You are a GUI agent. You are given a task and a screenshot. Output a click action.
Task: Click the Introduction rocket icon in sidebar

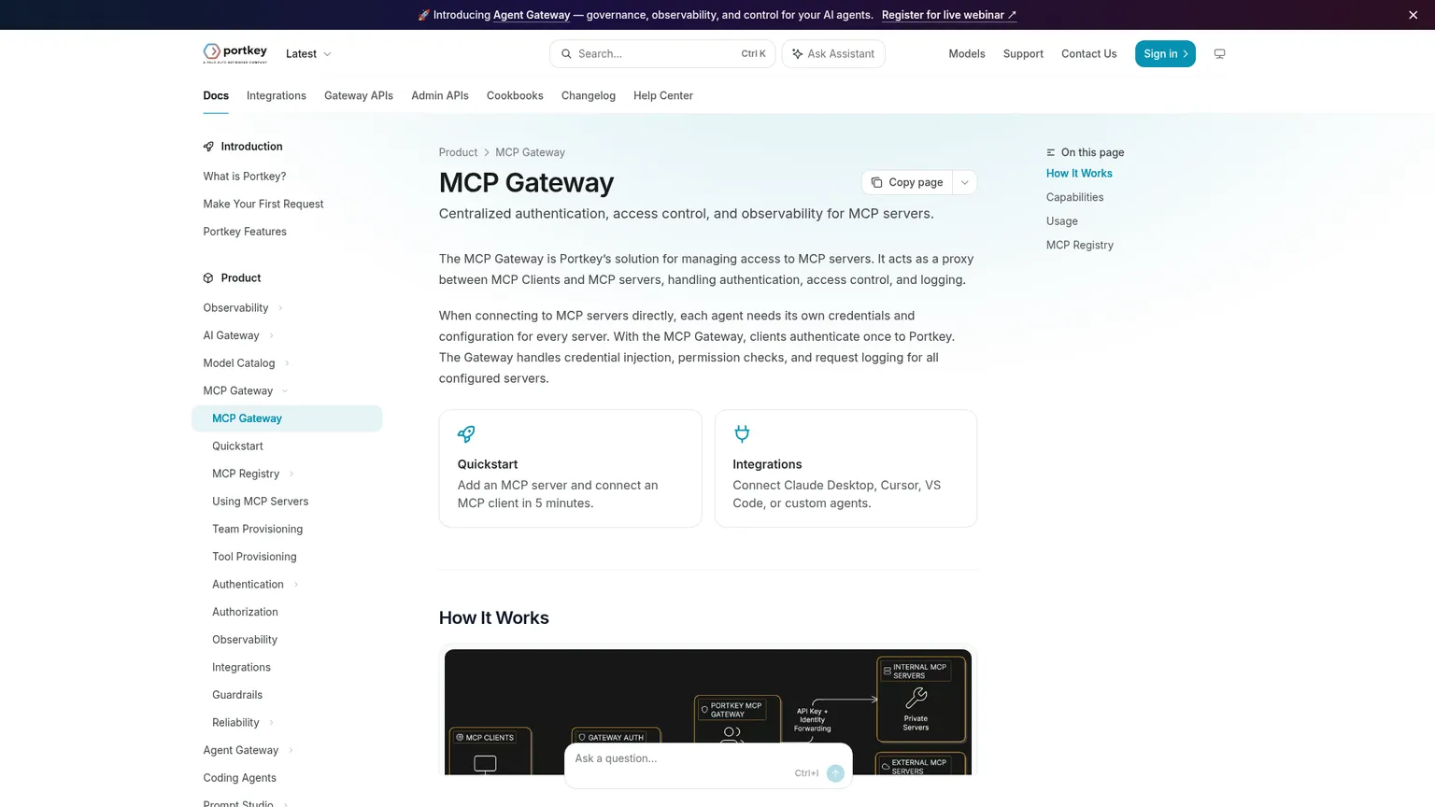[208, 147]
